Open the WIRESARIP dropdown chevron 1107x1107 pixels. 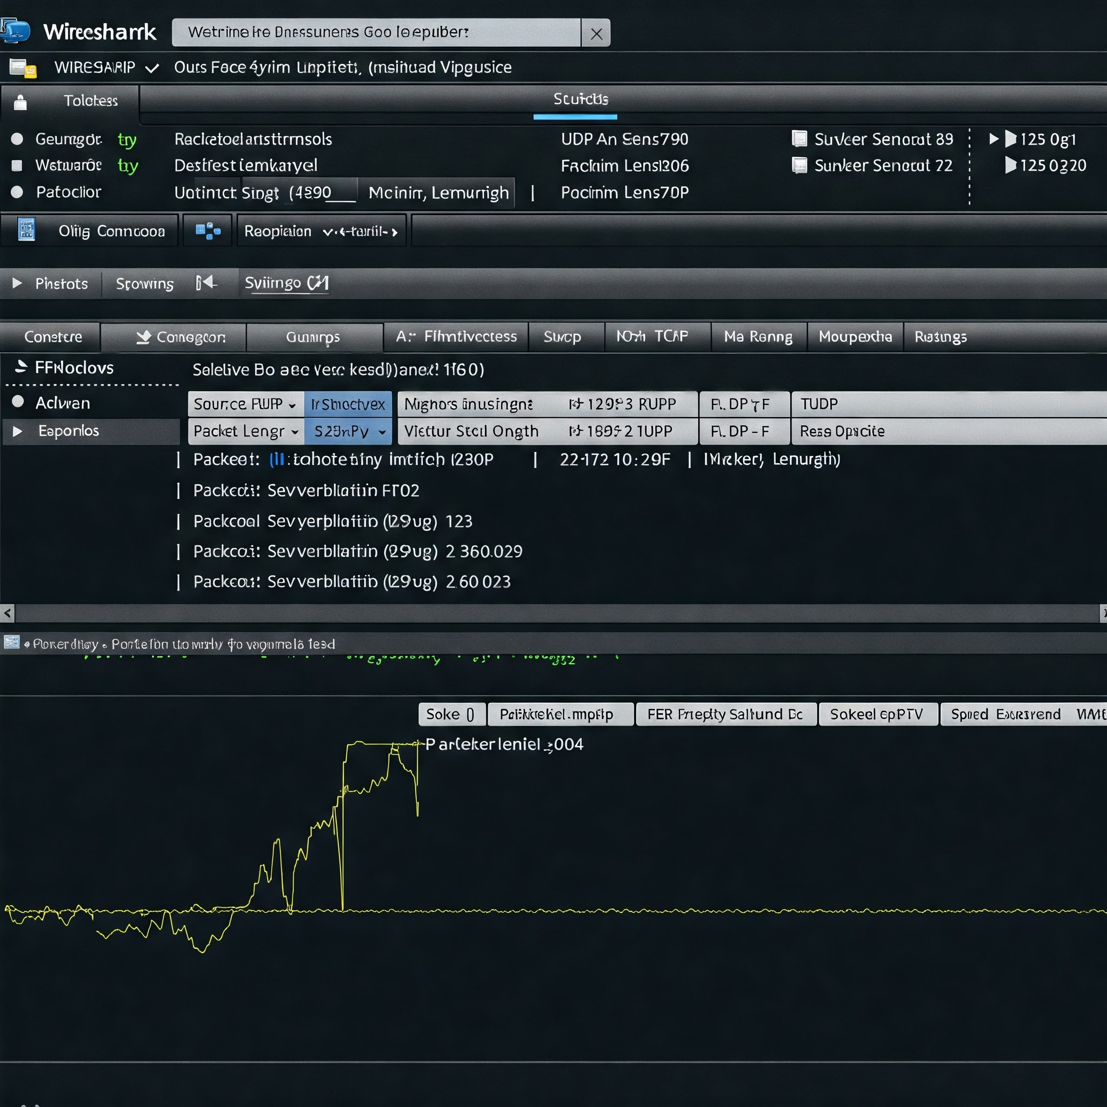[x=152, y=69]
